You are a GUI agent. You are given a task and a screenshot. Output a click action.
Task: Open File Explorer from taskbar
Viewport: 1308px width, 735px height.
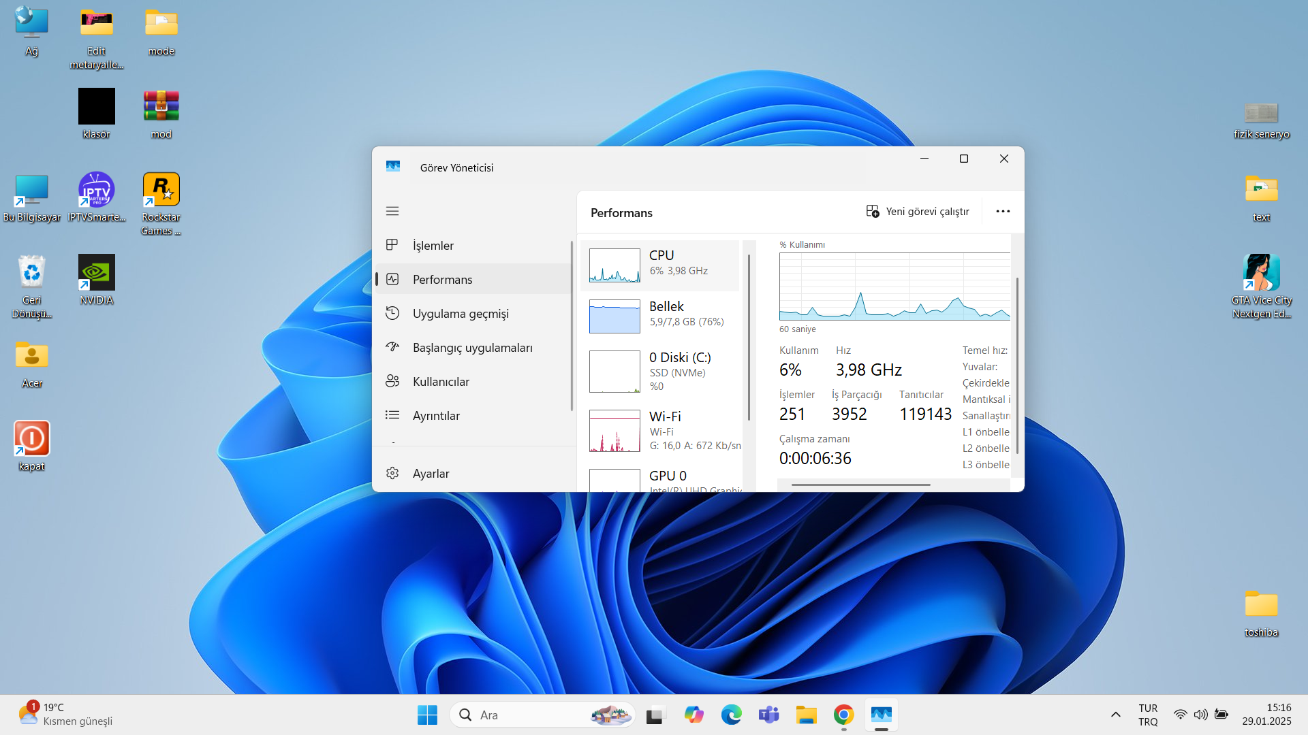806,715
